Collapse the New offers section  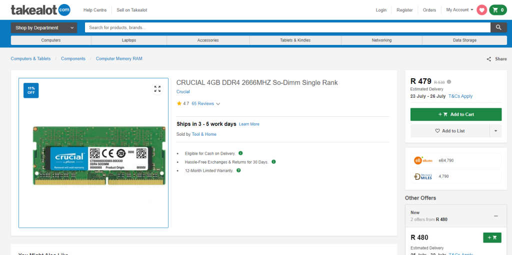[x=495, y=216]
